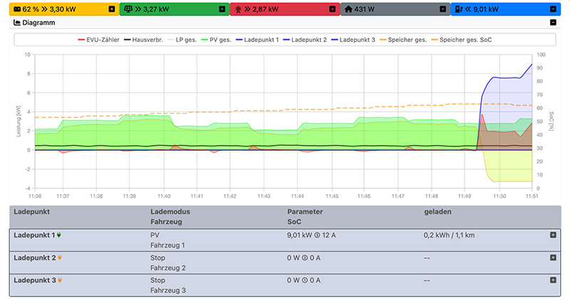Image resolution: width=570 pixels, height=300 pixels.
Task: Click the orange plug icon of Ladepunkt 3
Action: (60, 280)
